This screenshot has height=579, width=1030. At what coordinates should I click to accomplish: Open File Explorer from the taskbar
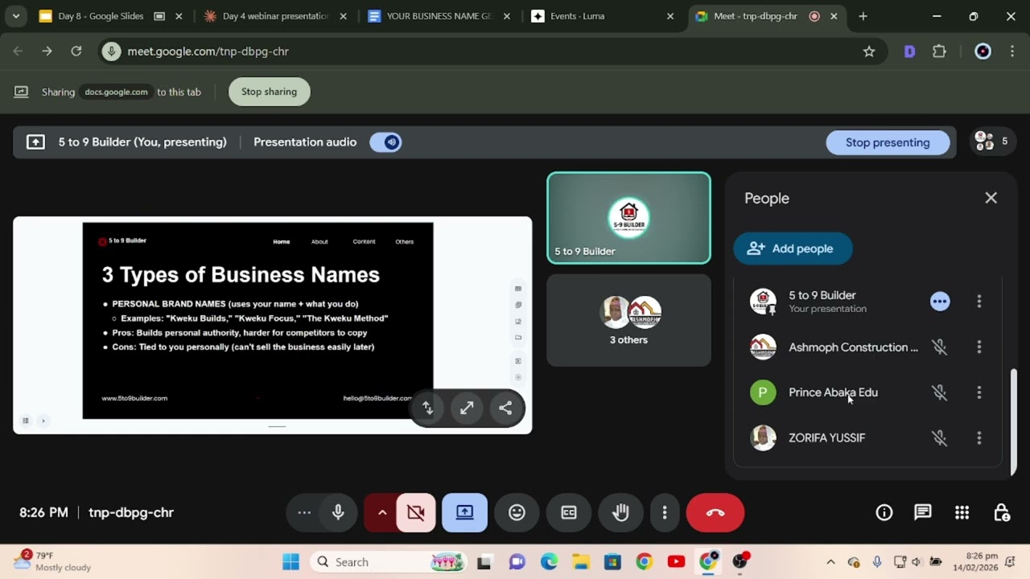pyautogui.click(x=580, y=562)
